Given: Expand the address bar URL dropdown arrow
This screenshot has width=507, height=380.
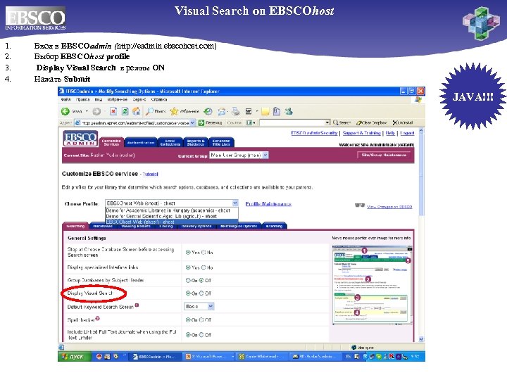Looking at the screenshot, I should [192, 122].
